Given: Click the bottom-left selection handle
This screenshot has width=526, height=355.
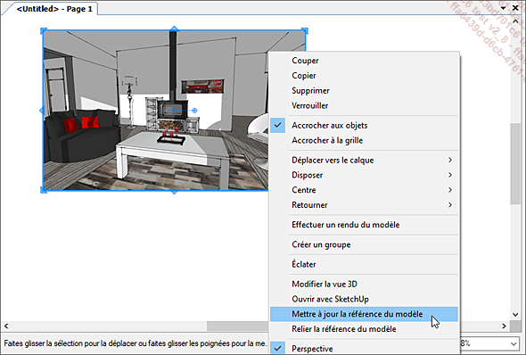Looking at the screenshot, I should tap(44, 190).
